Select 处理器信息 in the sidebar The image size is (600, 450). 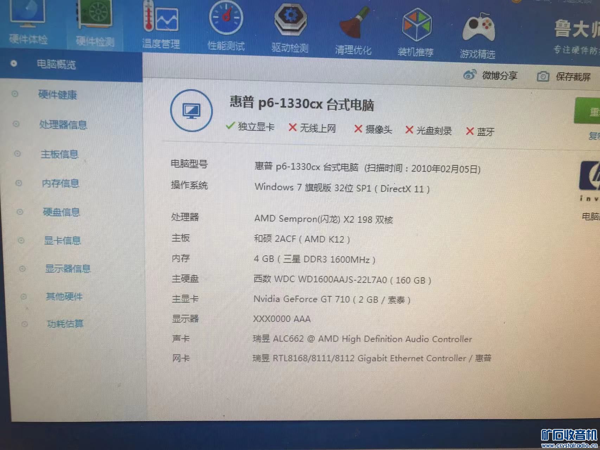(63, 125)
